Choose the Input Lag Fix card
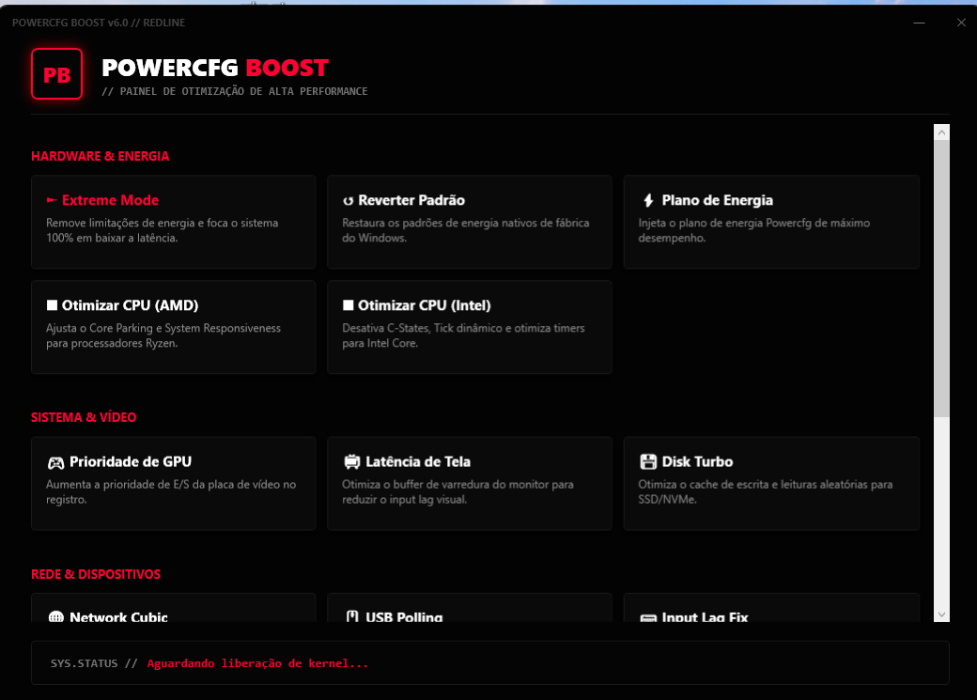977x700 pixels. [771, 608]
